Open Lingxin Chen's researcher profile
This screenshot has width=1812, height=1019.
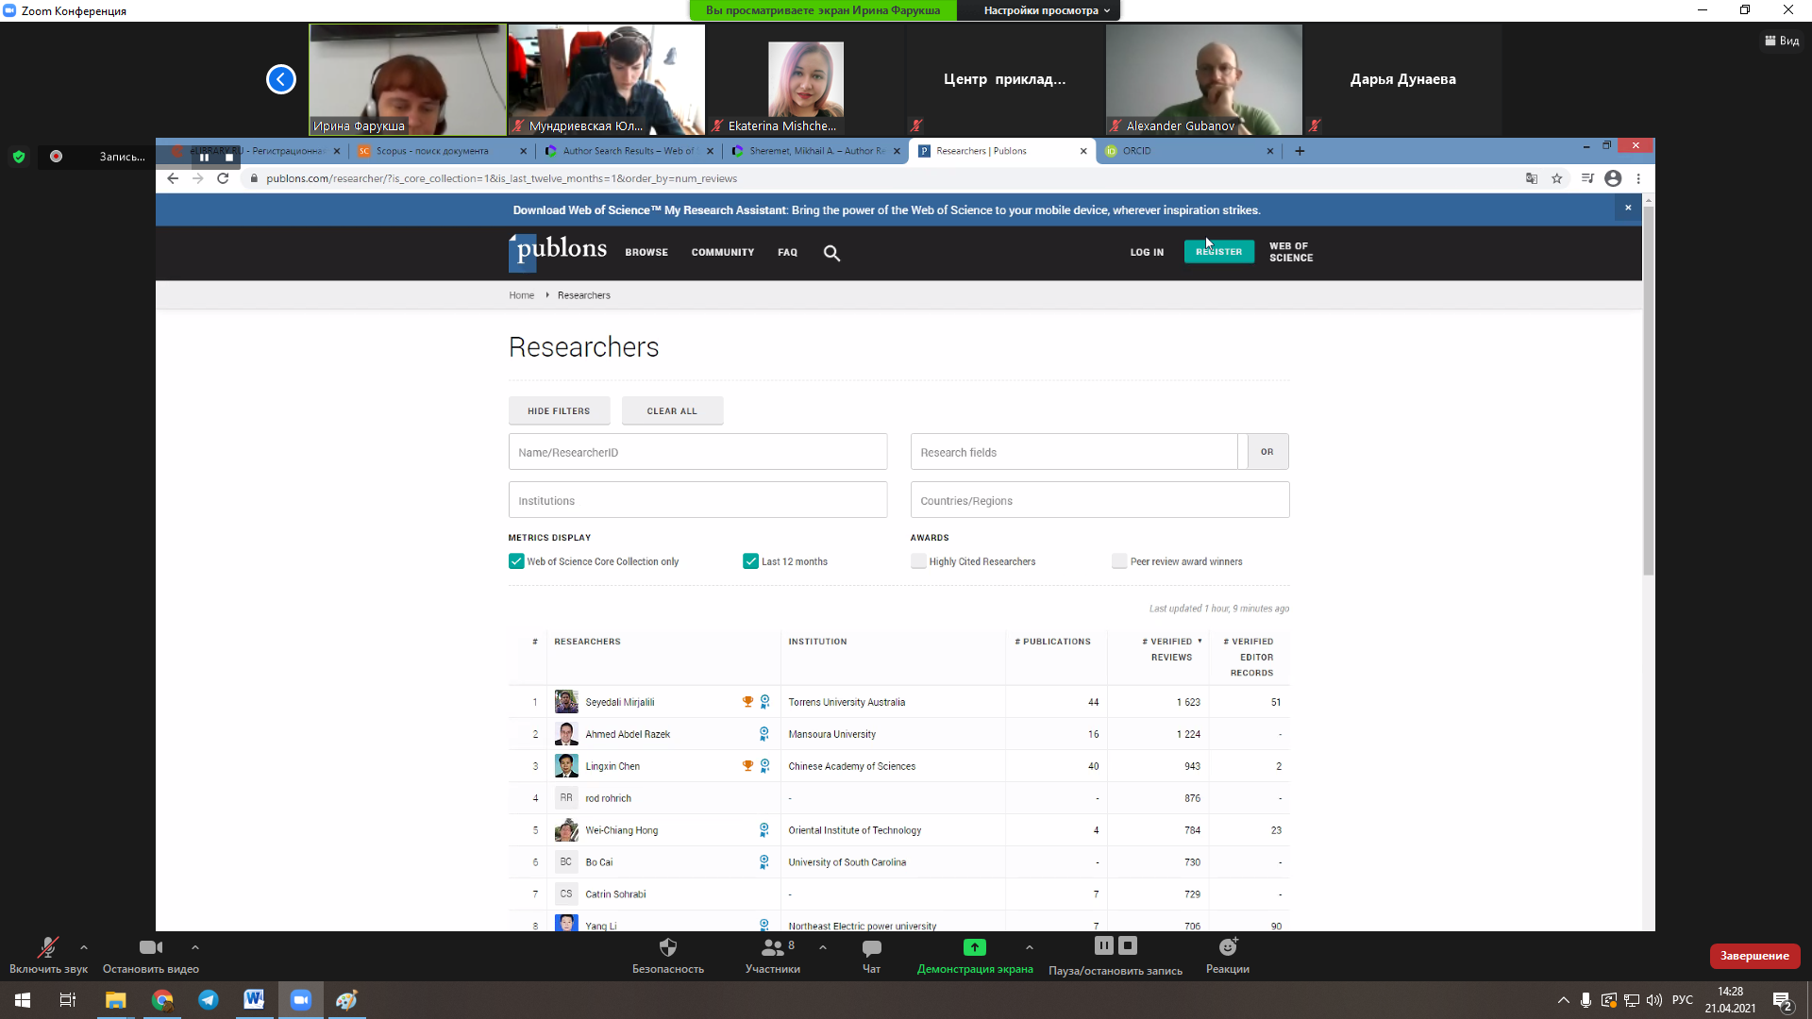tap(612, 766)
